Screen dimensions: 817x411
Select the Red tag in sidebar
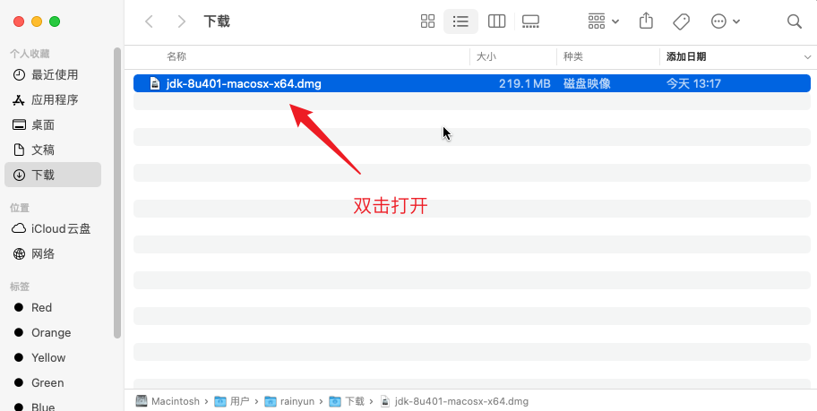click(41, 307)
